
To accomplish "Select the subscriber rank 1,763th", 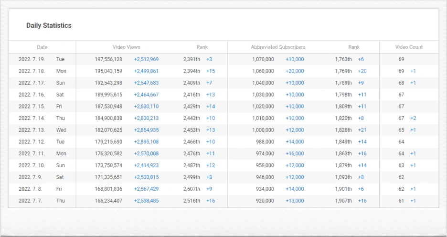I will (x=343, y=59).
